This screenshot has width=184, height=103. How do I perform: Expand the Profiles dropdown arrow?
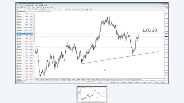point(23,8)
